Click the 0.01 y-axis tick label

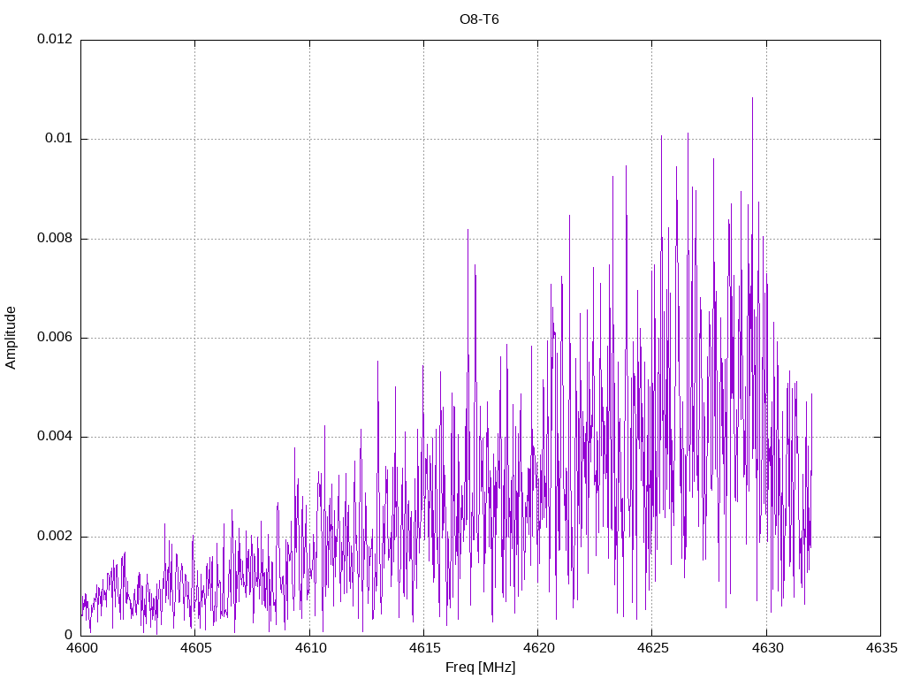[x=59, y=139]
